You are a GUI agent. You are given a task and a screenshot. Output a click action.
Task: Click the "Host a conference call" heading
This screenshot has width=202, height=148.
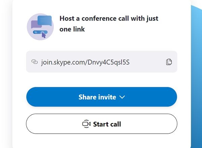pos(109,18)
